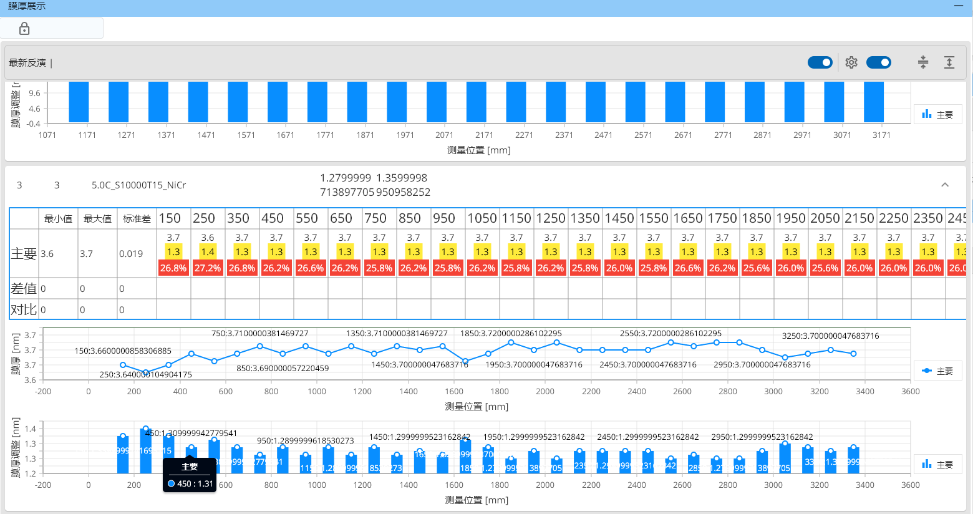Viewport: 973px width, 514px height.
Task: Click the 5.0C_S10000T15_NiCr layer name
Action: pyautogui.click(x=138, y=185)
